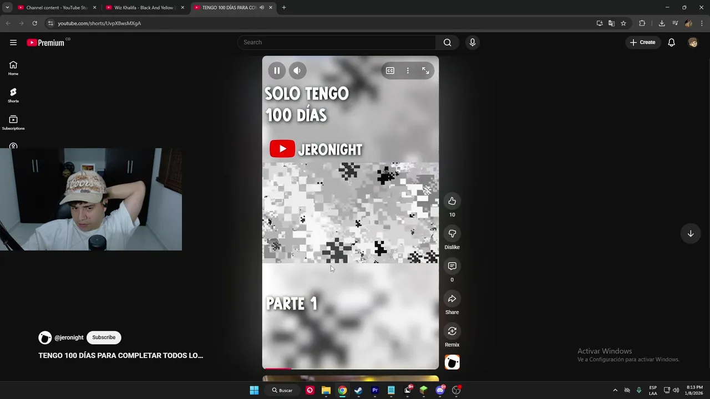
Task: Focus the YouTube search field
Action: click(x=337, y=42)
